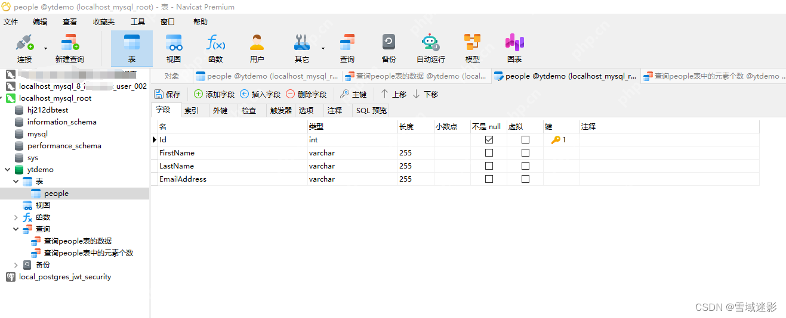The height and width of the screenshot is (318, 786).
Task: Click the int type cell of Id
Action: (352, 140)
